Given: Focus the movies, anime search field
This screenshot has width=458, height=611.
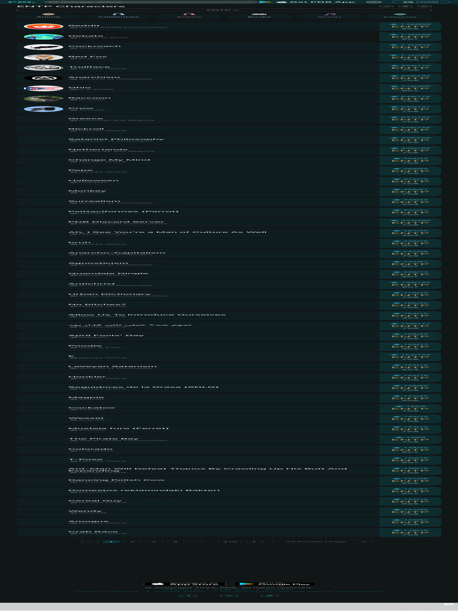Looking at the screenshot, I should 152,2.
